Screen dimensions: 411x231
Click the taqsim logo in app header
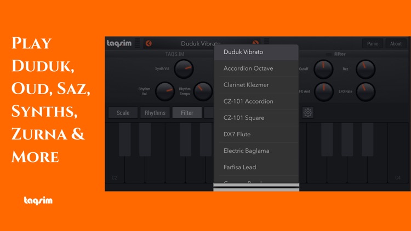click(119, 43)
